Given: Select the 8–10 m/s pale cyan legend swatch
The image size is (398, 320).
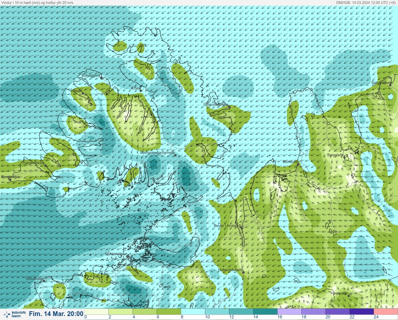Looking at the screenshot, I should click(x=193, y=312).
